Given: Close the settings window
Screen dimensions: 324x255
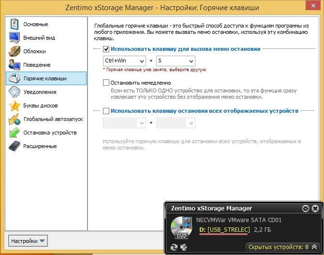Looking at the screenshot, I should pyautogui.click(x=313, y=6).
